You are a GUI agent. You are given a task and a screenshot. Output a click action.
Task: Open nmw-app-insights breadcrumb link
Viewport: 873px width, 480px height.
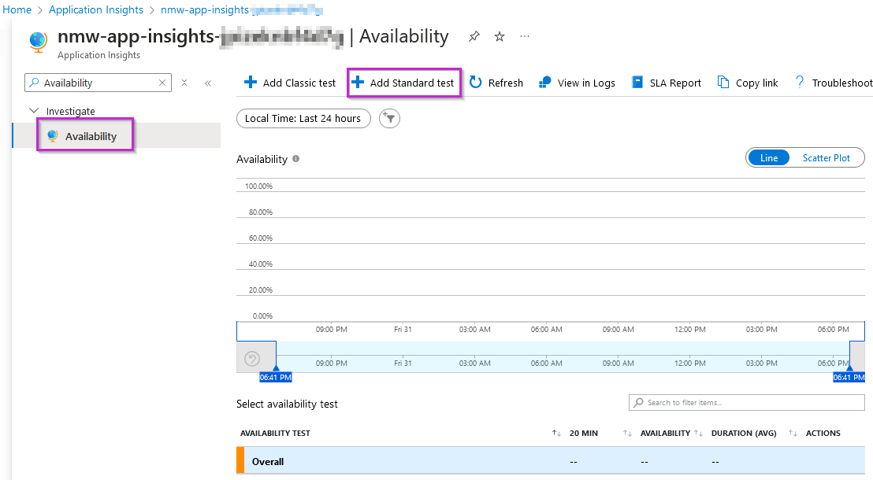coord(242,10)
